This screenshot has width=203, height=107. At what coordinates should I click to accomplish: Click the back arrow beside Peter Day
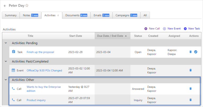coord(5,6)
